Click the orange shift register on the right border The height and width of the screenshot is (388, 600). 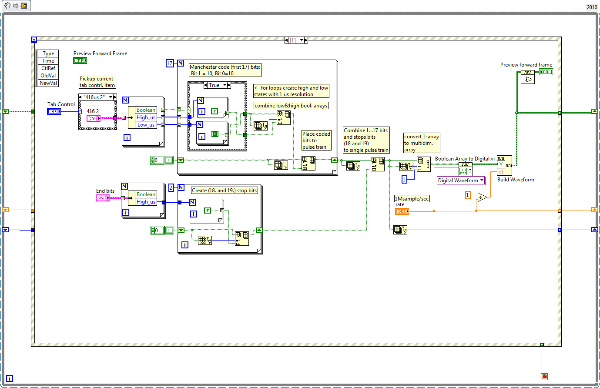pos(595,210)
